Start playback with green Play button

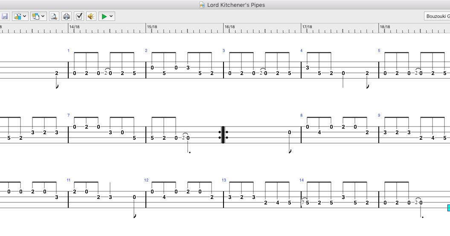tap(104, 16)
